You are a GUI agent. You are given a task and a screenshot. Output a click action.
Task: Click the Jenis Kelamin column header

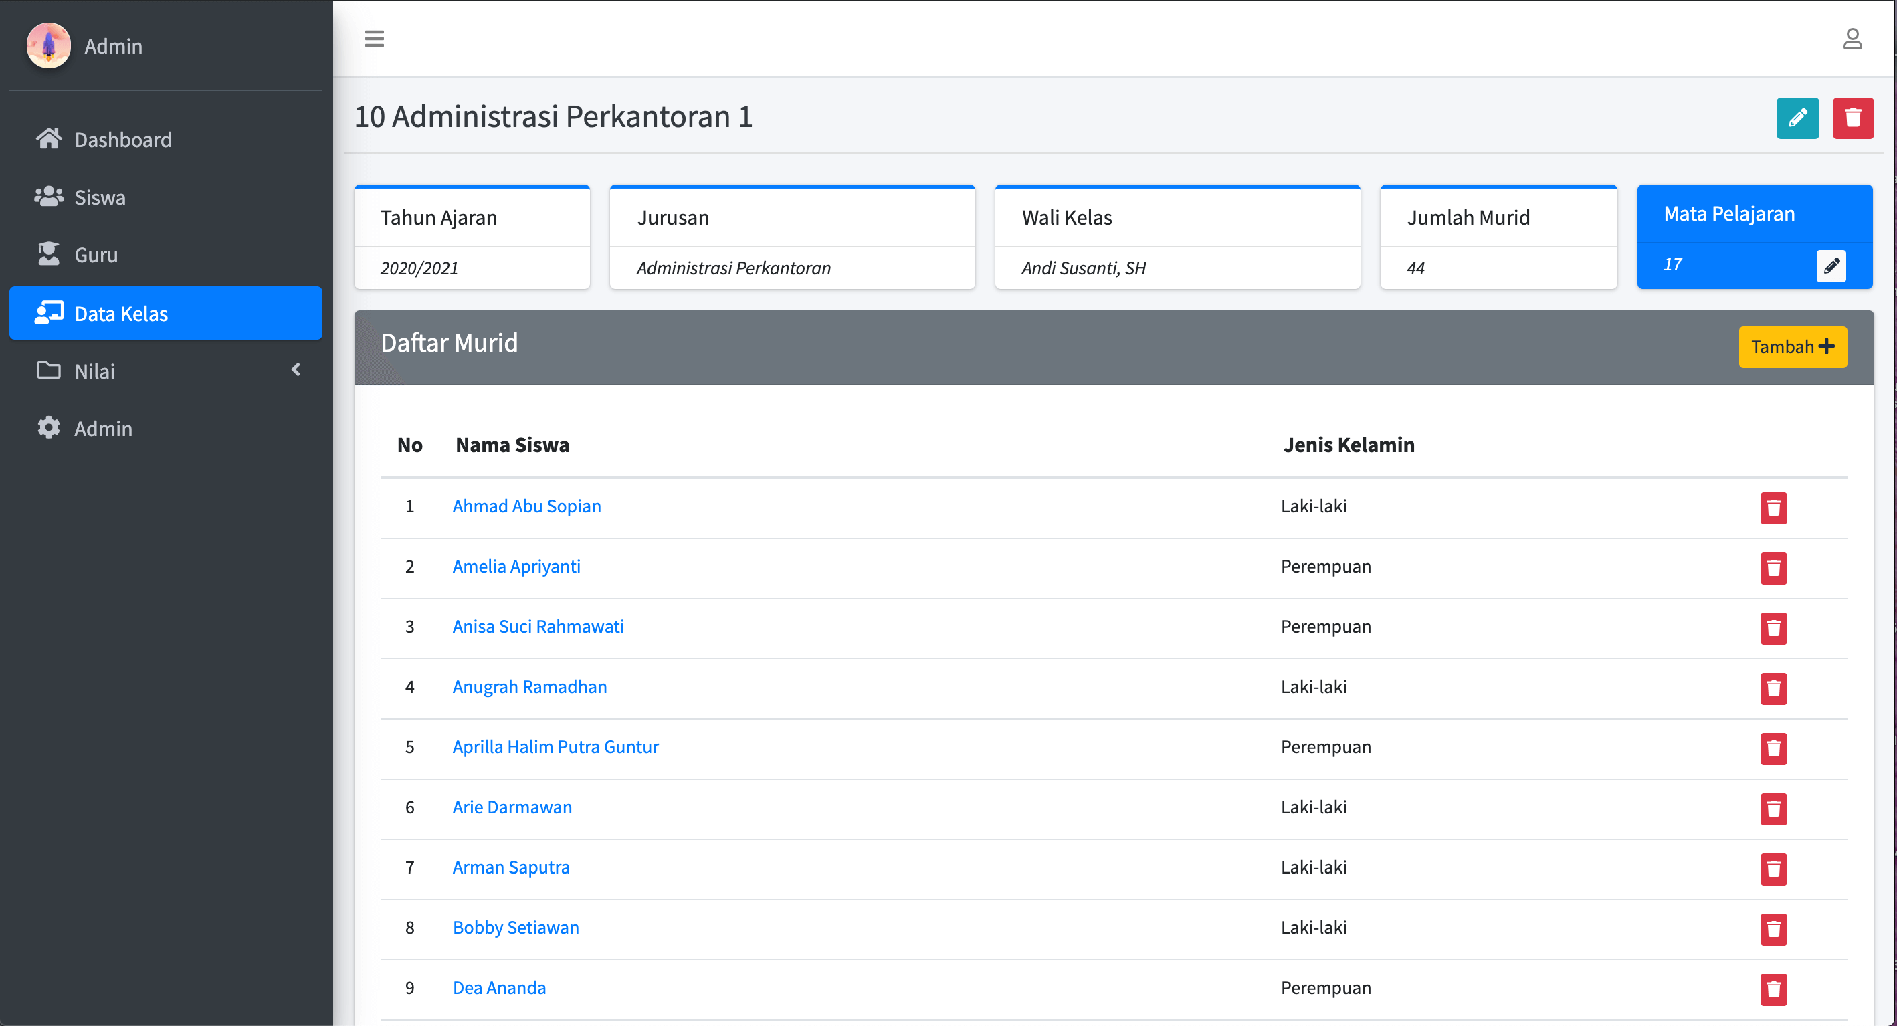1349,445
